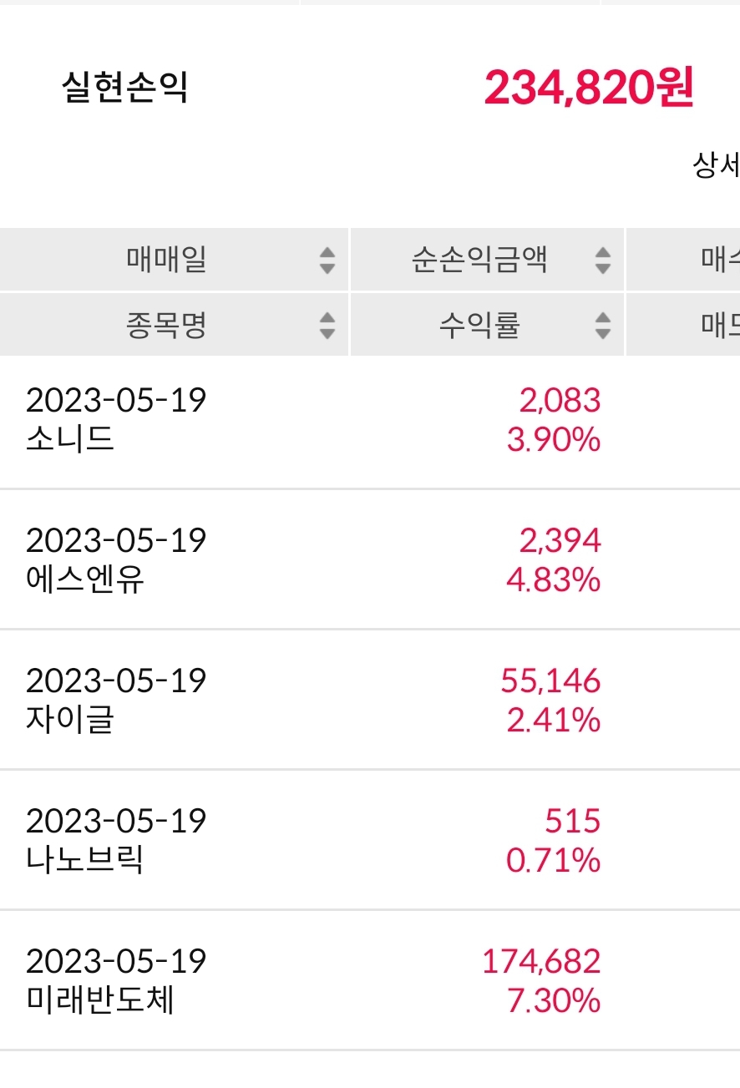The height and width of the screenshot is (1088, 740).
Task: Click sort arrows beside 종목명 header
Action: [327, 325]
